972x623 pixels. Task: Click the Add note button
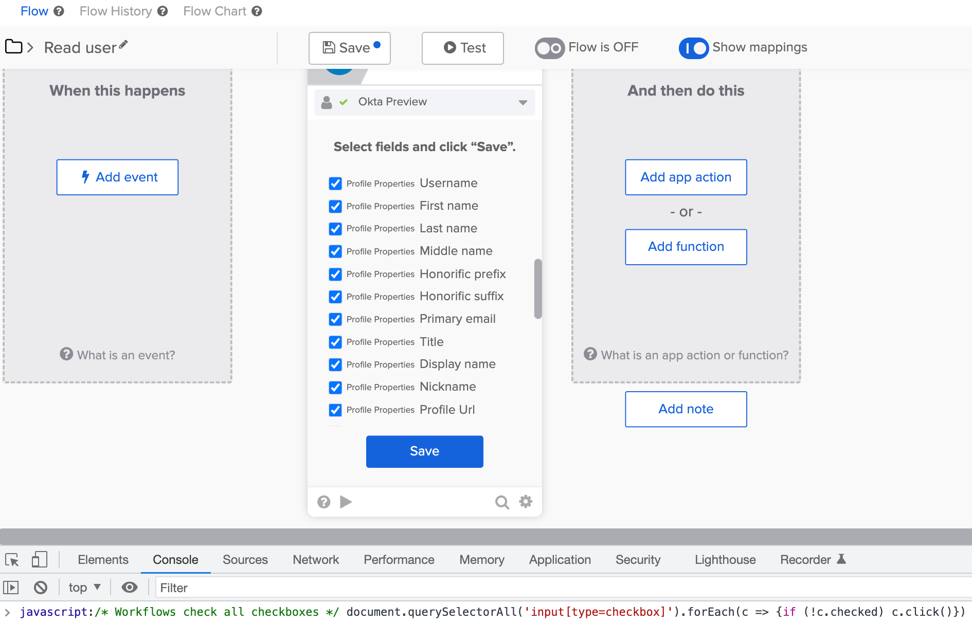pyautogui.click(x=686, y=409)
